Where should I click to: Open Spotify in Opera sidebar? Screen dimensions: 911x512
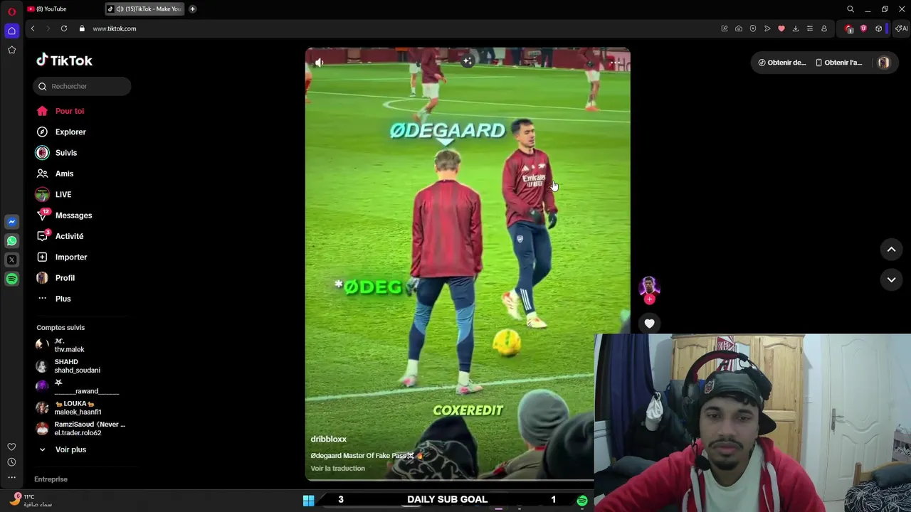[11, 279]
